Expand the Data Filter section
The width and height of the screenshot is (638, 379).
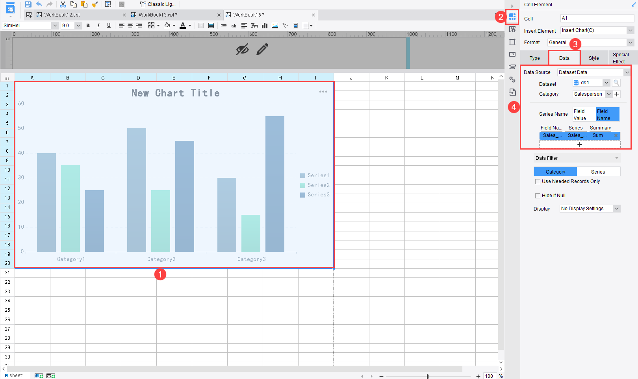pyautogui.click(x=577, y=158)
